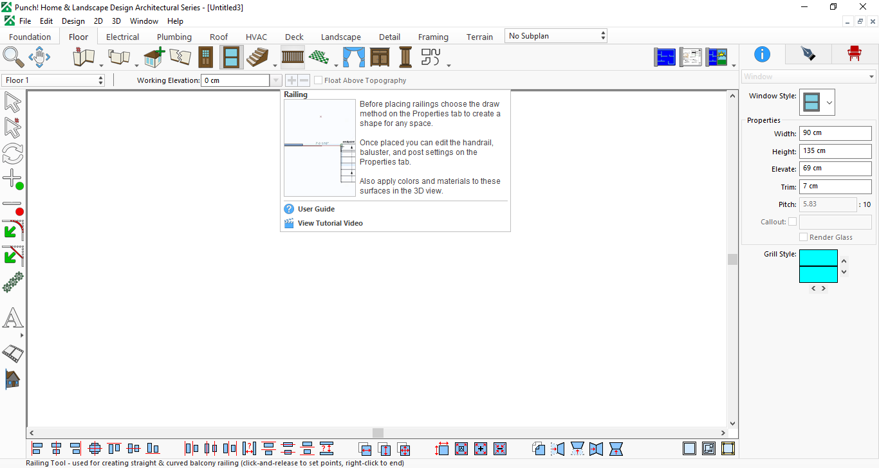Switch to the Landscape tab

[341, 37]
